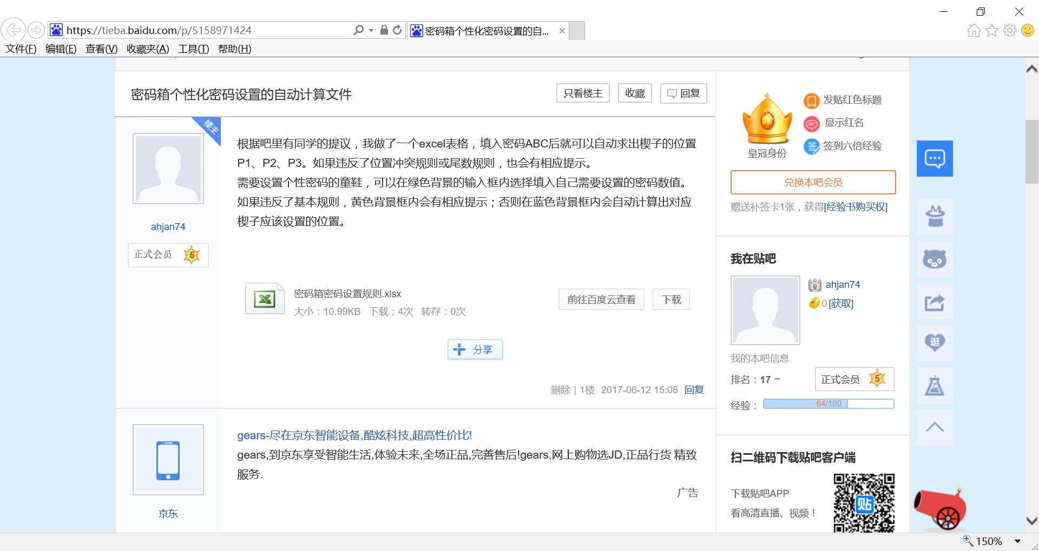Click the zoom magnifier icon in status bar
The image size is (1039, 551).
click(968, 540)
